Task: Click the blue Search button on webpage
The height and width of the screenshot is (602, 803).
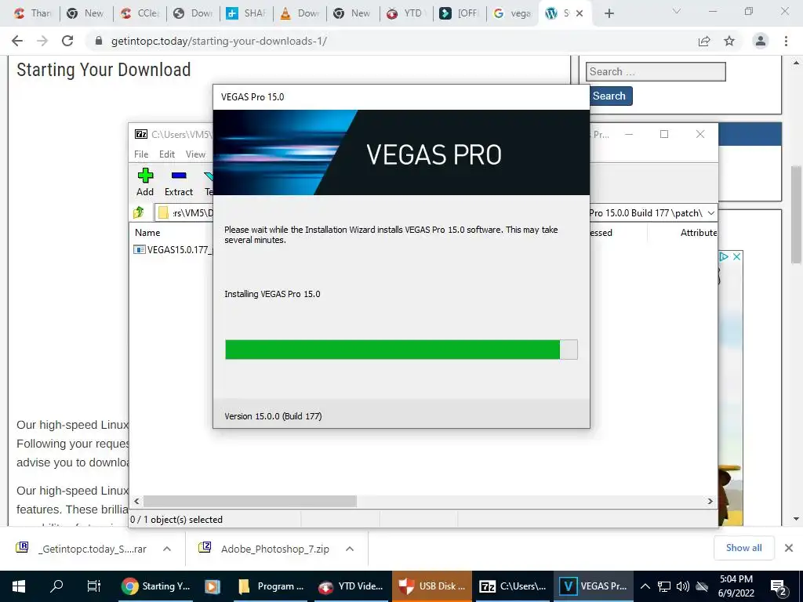Action: [609, 96]
